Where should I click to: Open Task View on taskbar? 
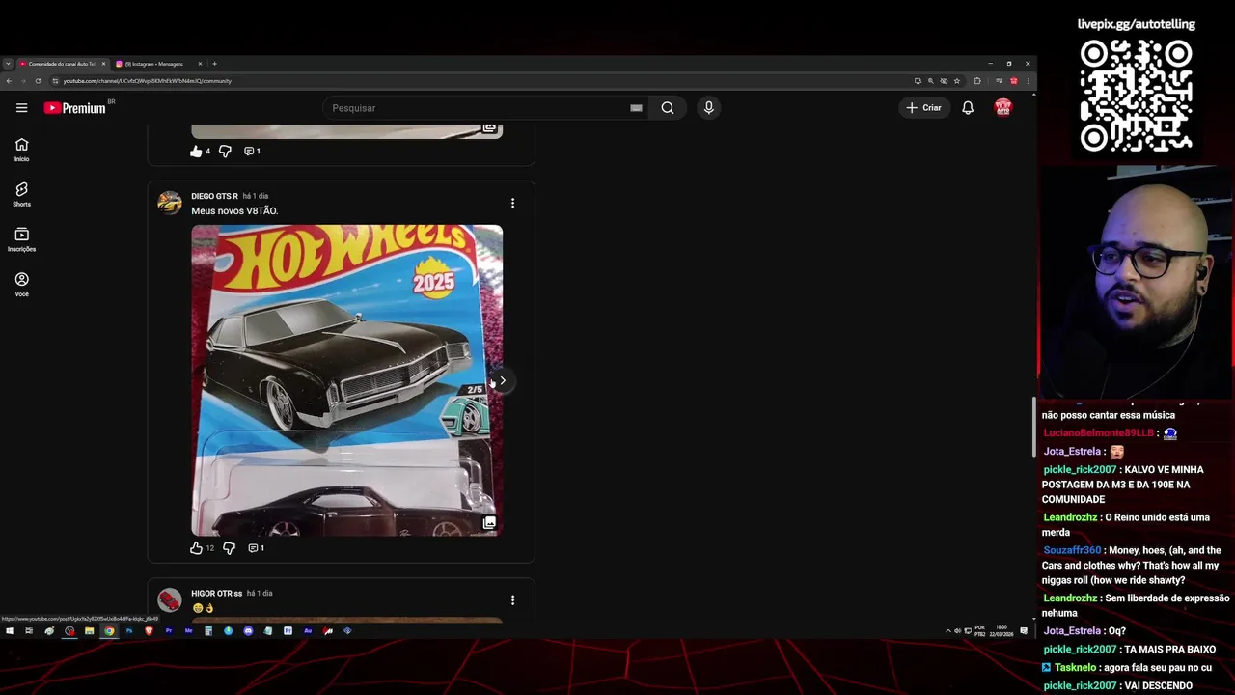pyautogui.click(x=29, y=631)
